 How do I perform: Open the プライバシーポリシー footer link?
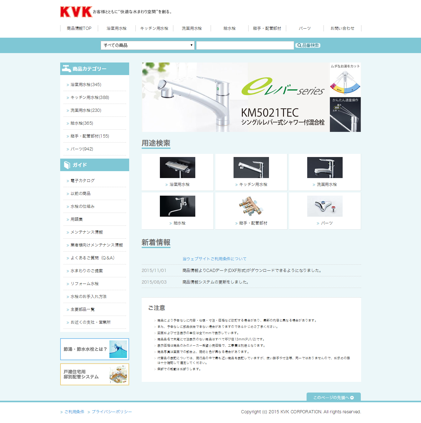[x=112, y=412]
